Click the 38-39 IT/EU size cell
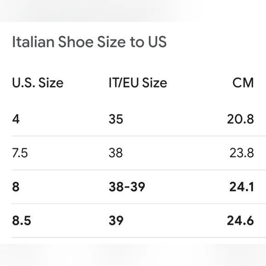This screenshot has width=266, height=266. (127, 187)
